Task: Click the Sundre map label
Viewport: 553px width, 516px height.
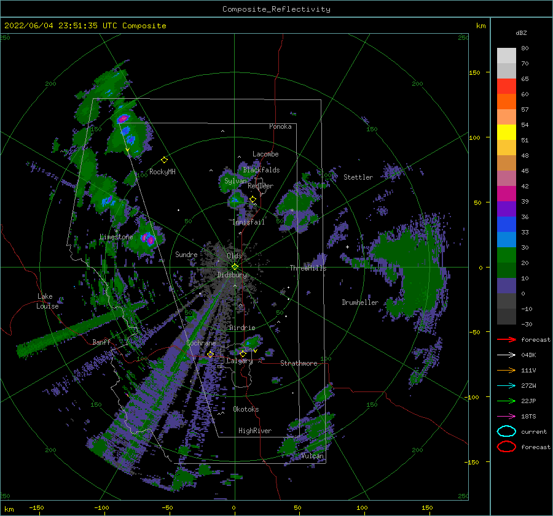Action: [186, 254]
